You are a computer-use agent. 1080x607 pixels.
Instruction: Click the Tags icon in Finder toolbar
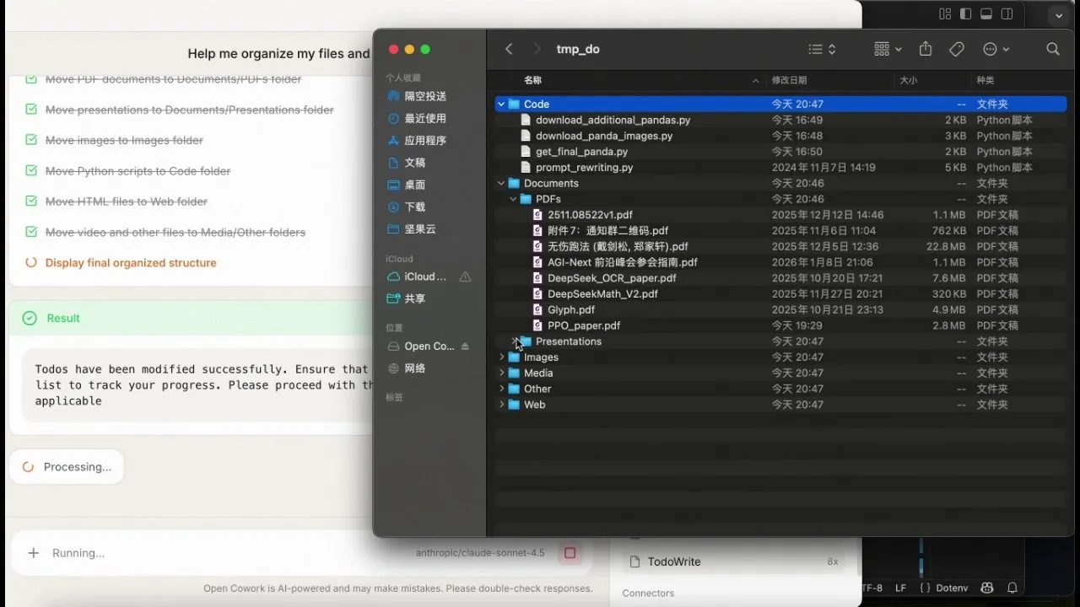(x=957, y=49)
